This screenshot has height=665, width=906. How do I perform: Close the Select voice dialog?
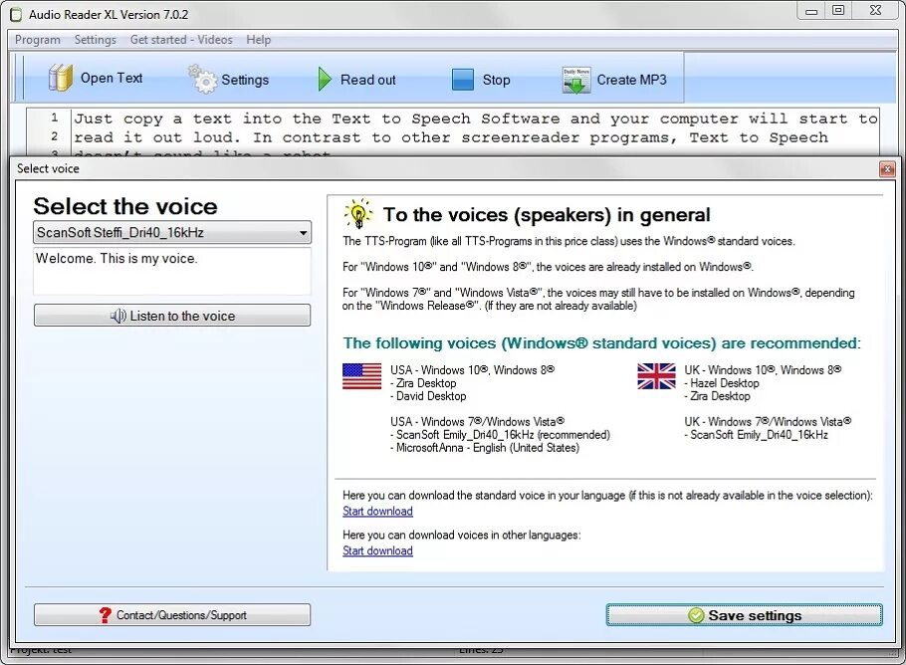click(886, 168)
